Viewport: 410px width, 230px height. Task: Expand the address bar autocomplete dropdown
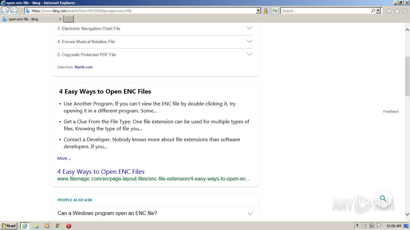[x=258, y=11]
